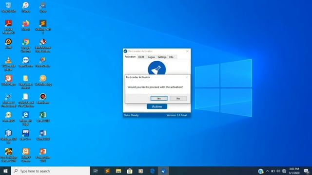Launch Word 2013 desktop shortcut
Image resolution: width=312 pixels, height=175 pixels.
[x=43, y=135]
